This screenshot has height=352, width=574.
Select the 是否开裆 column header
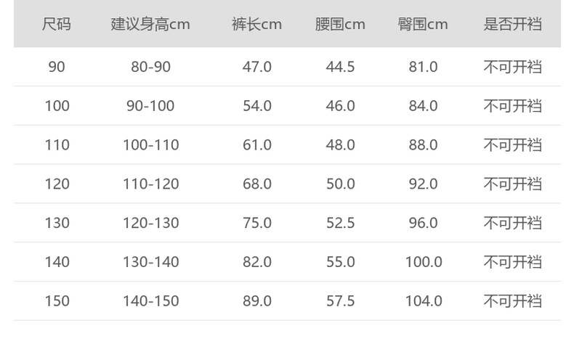[513, 24]
